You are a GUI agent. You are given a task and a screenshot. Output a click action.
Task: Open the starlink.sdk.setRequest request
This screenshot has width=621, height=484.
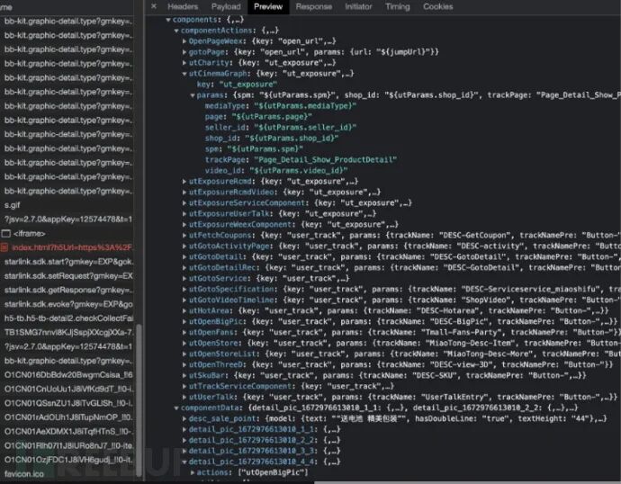pos(67,276)
